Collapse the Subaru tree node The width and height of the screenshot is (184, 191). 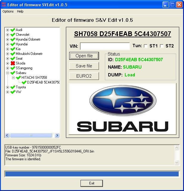(x=7, y=73)
